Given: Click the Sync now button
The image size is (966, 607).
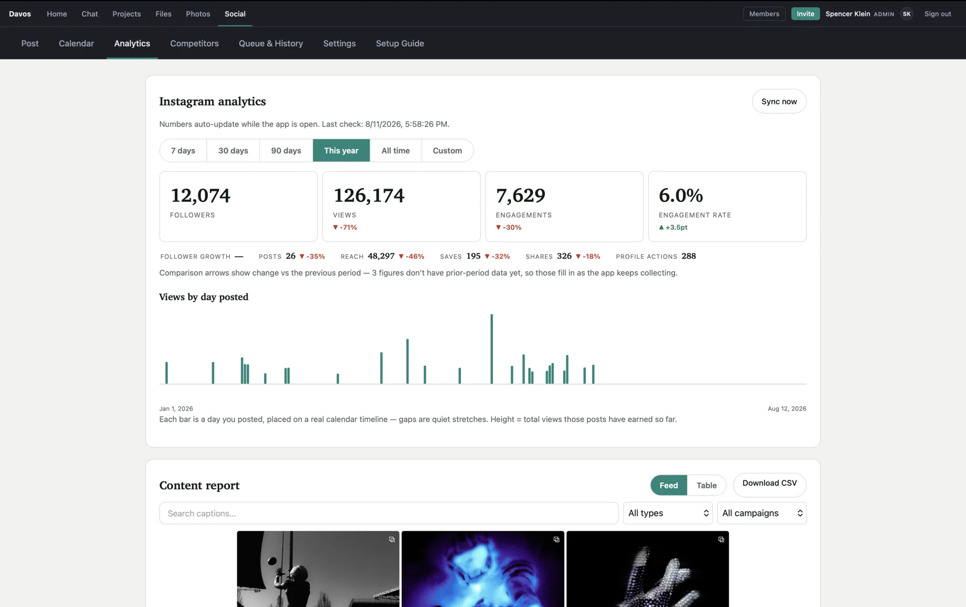Looking at the screenshot, I should coord(779,101).
